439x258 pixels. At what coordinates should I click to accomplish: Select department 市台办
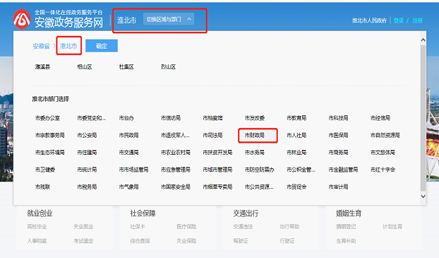(x=126, y=118)
